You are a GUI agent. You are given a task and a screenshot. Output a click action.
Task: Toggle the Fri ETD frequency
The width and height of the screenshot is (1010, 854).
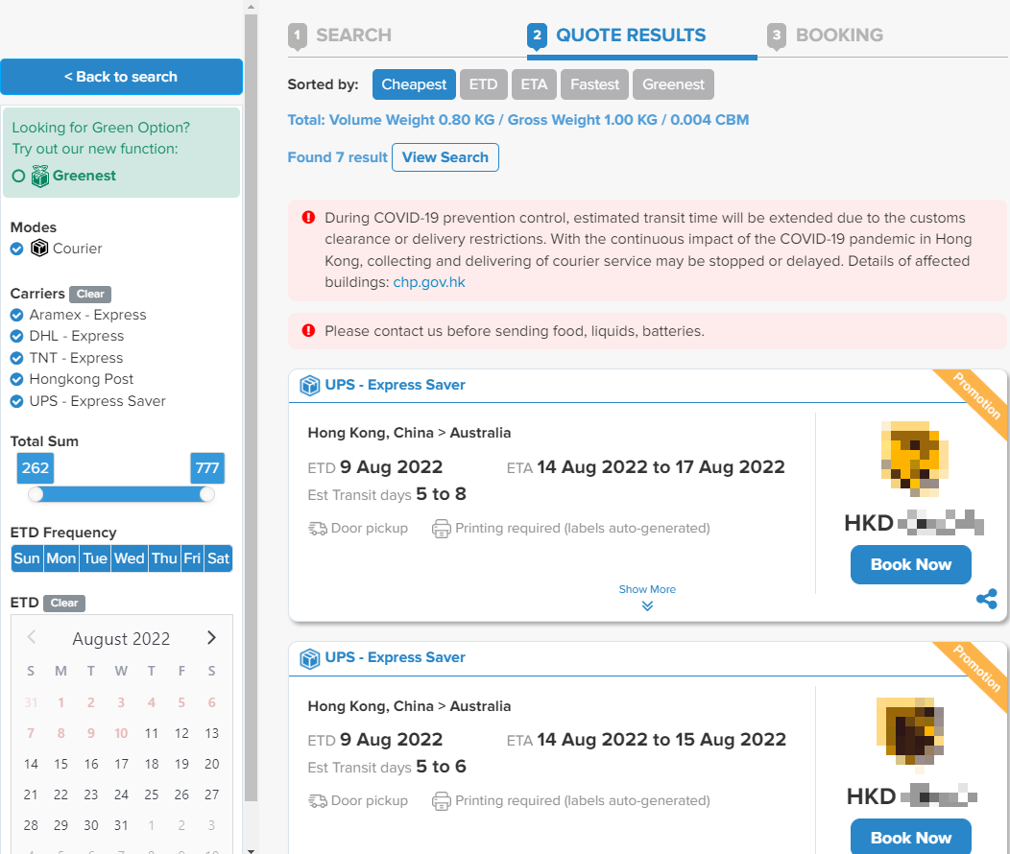pos(192,558)
